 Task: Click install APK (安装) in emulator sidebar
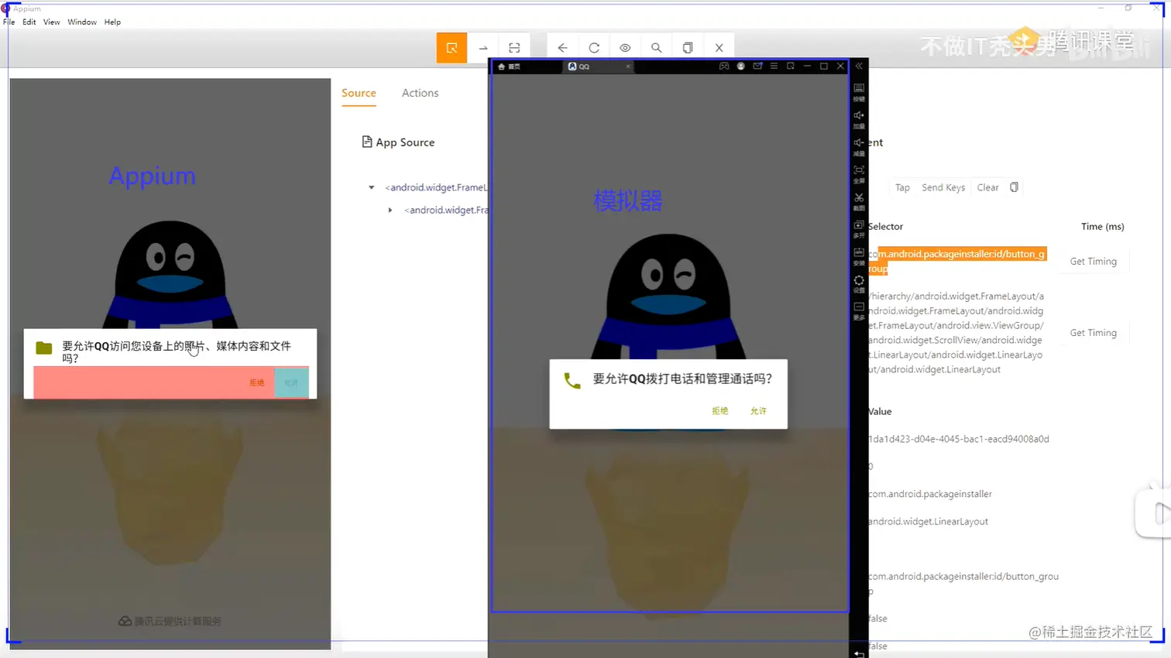click(x=859, y=256)
